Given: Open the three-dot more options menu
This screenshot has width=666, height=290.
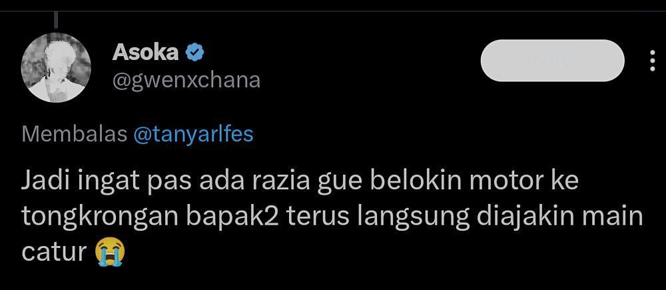Looking at the screenshot, I should coord(653,61).
